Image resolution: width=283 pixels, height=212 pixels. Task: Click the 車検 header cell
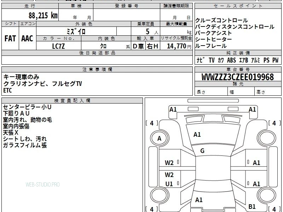pos(76,6)
